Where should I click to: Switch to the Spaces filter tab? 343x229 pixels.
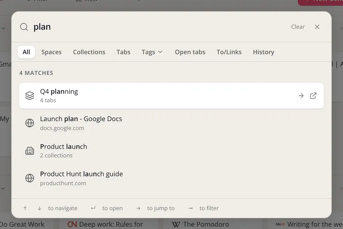point(51,52)
